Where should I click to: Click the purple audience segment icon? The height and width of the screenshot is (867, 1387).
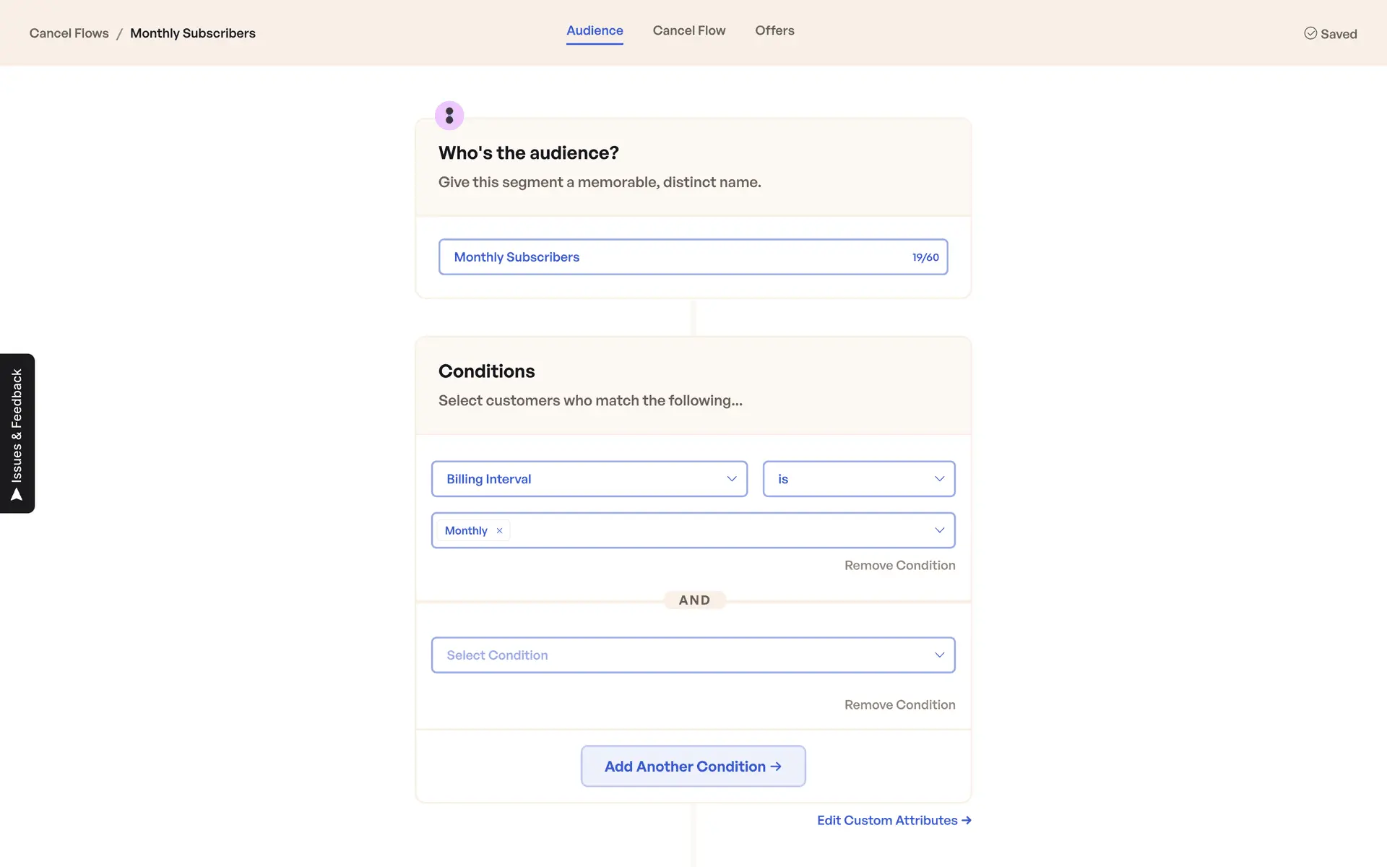click(449, 116)
